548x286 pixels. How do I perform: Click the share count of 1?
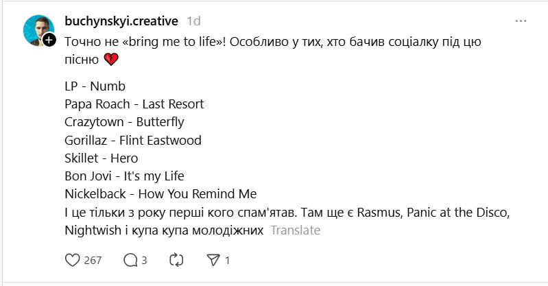[x=227, y=260]
